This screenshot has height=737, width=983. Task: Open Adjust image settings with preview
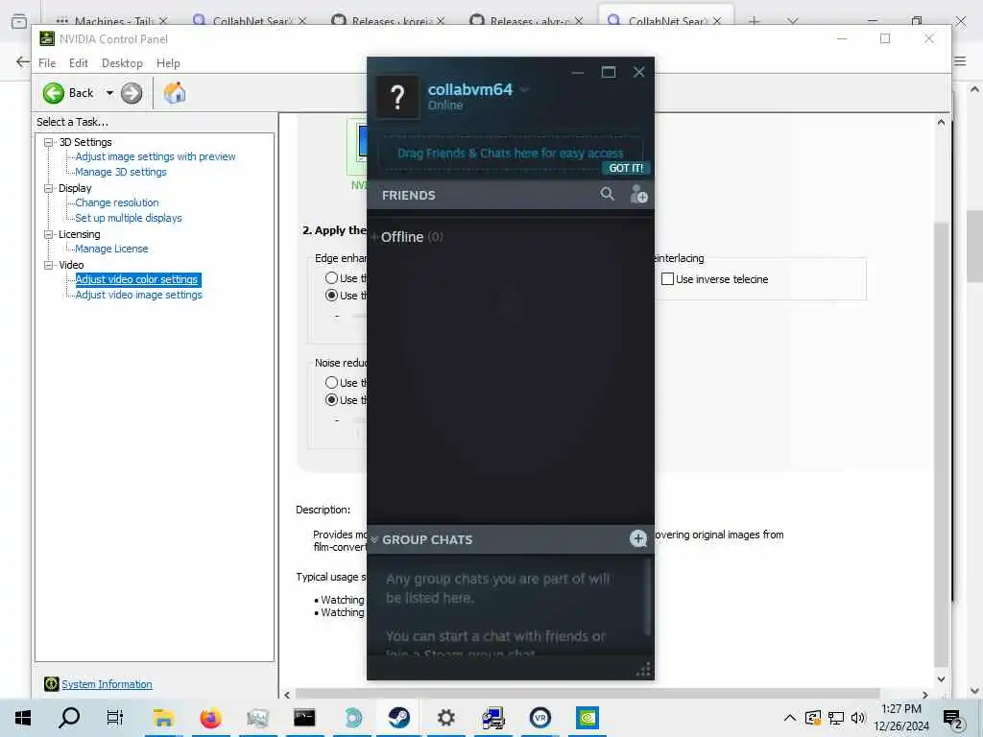click(156, 156)
